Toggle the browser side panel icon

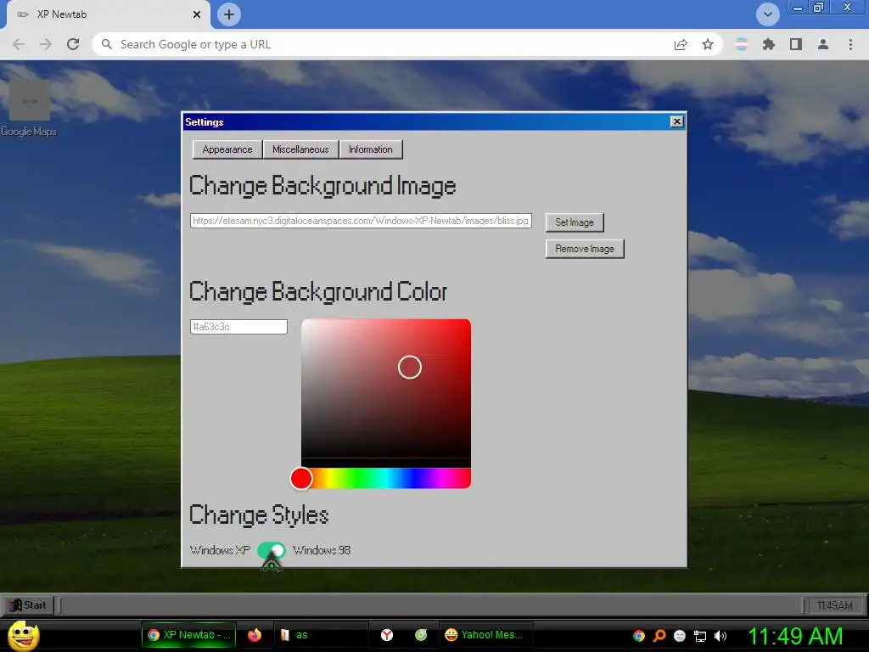click(796, 44)
